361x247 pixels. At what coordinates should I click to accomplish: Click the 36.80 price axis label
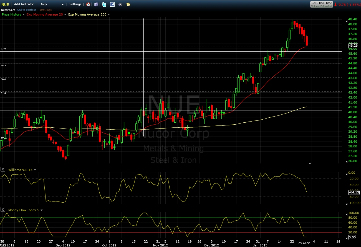point(353,161)
